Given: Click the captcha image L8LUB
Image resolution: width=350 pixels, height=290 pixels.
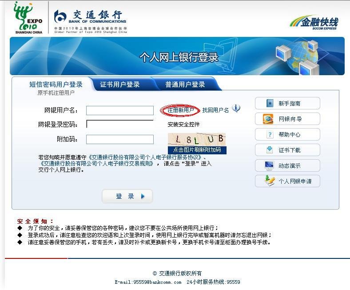Looking at the screenshot, I should pyautogui.click(x=197, y=140).
